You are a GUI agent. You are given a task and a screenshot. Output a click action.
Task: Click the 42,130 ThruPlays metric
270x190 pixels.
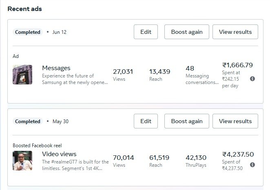coord(196,161)
